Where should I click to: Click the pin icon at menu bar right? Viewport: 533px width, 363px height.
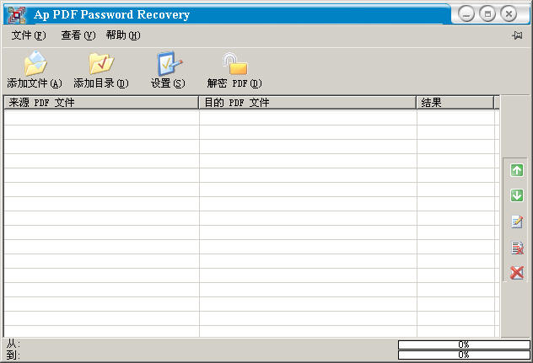(516, 35)
